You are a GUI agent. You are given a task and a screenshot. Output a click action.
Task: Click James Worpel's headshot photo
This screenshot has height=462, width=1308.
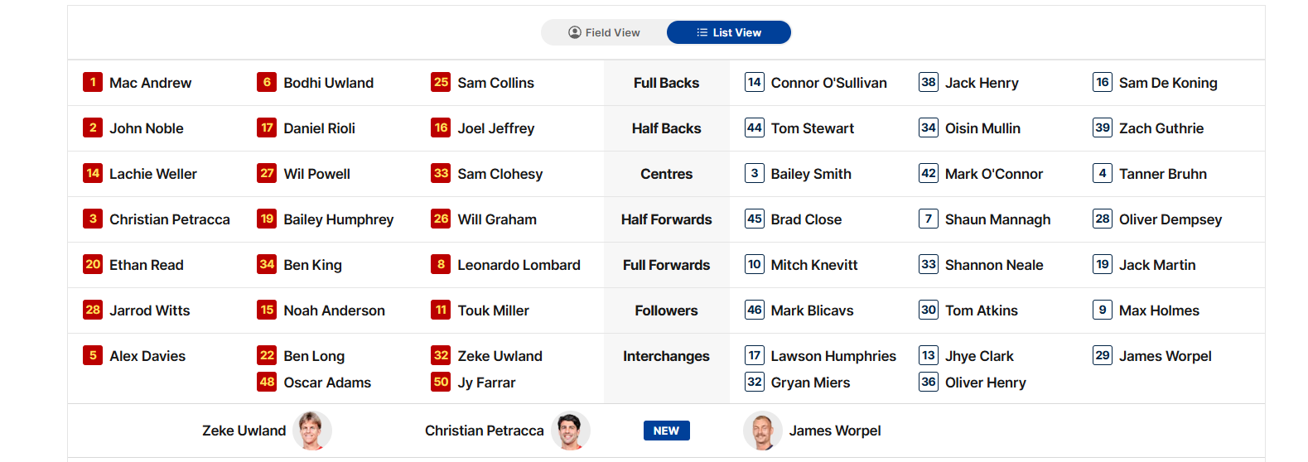(x=763, y=431)
